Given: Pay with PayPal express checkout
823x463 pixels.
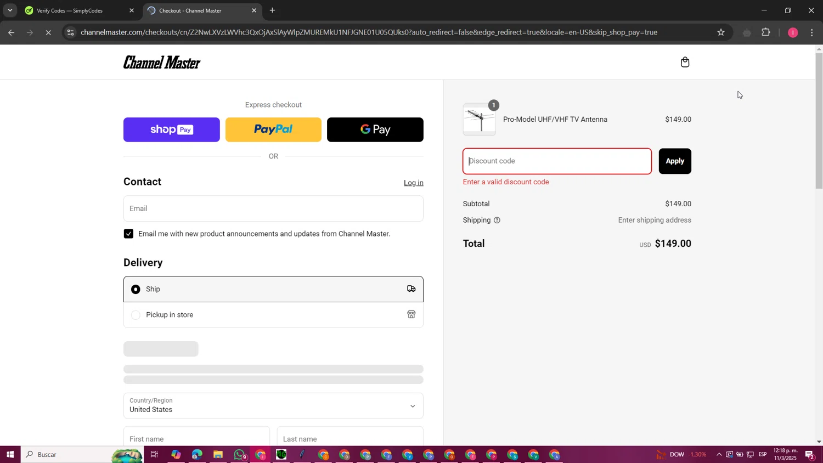Looking at the screenshot, I should pyautogui.click(x=273, y=129).
